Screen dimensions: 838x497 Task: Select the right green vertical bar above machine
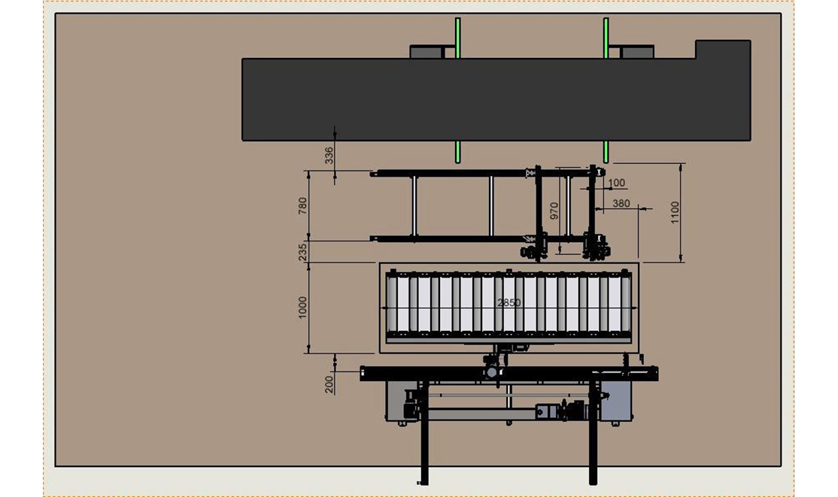click(x=606, y=38)
